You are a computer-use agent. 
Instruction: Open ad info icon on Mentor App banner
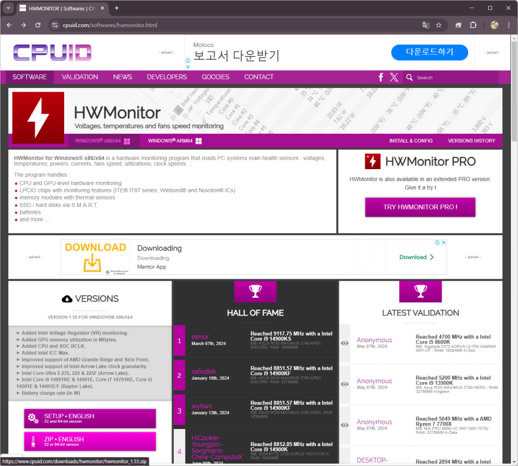pyautogui.click(x=437, y=243)
